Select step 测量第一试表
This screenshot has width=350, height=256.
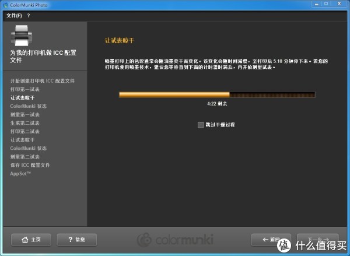pos(25,114)
